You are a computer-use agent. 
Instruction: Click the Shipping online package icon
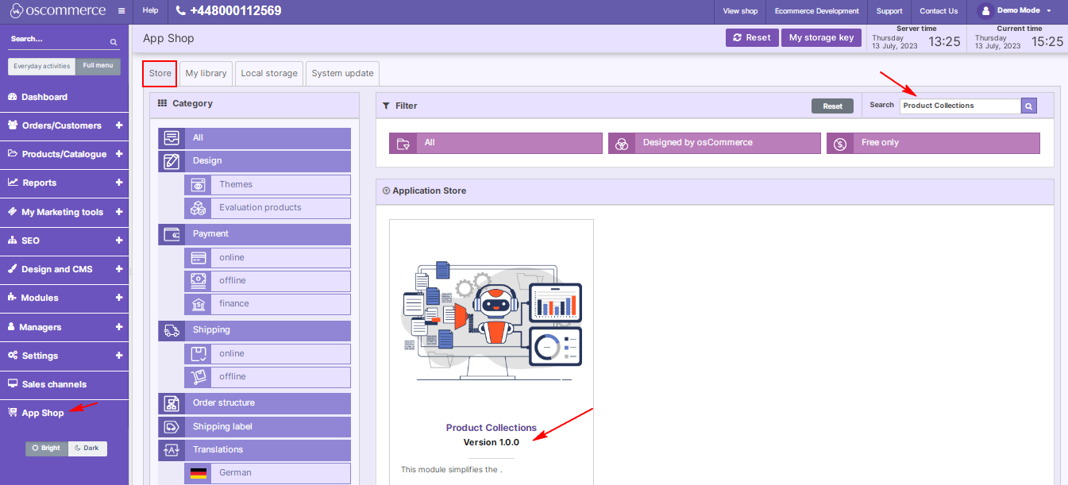pos(198,354)
